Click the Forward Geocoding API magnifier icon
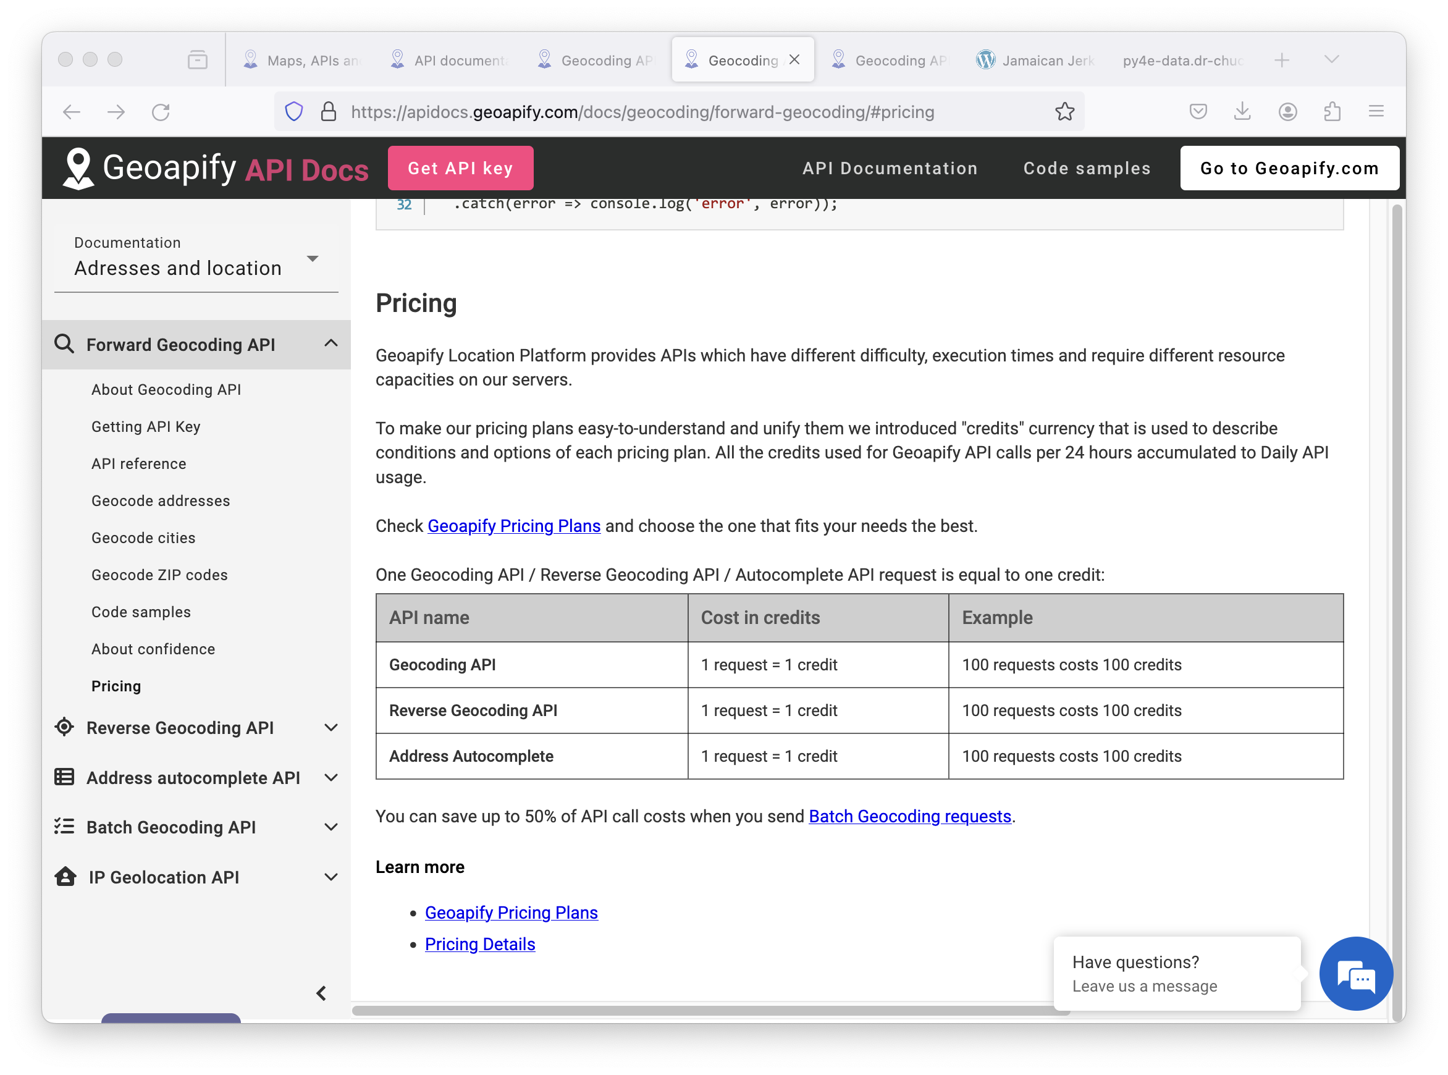 (x=64, y=344)
